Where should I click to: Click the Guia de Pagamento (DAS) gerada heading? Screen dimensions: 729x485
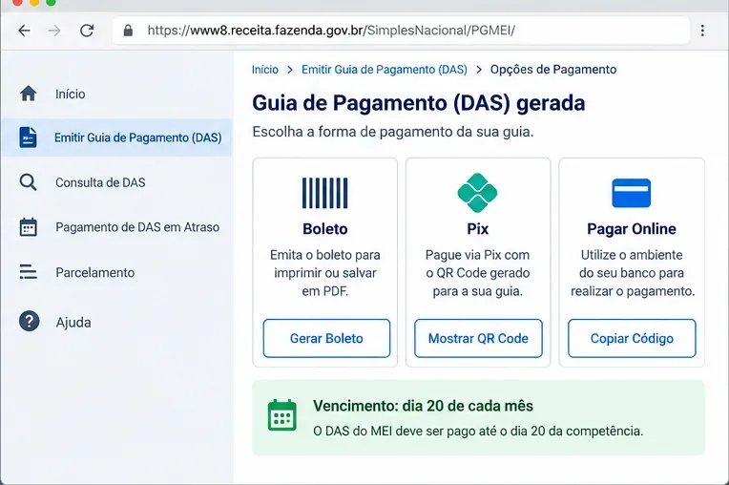tap(419, 103)
